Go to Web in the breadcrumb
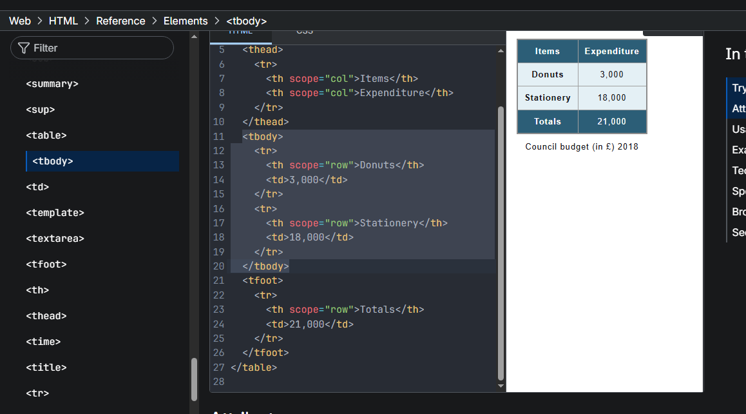The image size is (746, 414). [20, 21]
